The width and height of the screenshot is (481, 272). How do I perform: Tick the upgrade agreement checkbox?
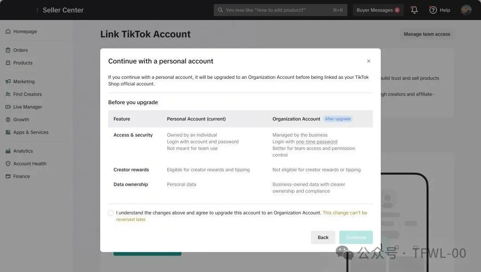click(x=111, y=213)
